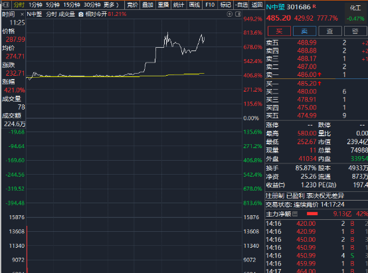Open the 统计 statistics tool

pyautogui.click(x=179, y=5)
